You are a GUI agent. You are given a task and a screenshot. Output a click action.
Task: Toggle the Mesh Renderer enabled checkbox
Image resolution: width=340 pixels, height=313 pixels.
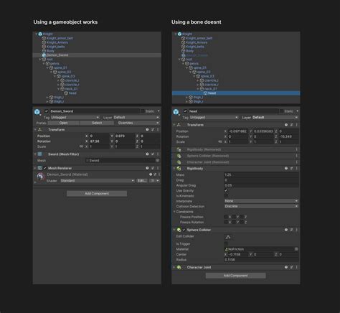click(x=44, y=168)
